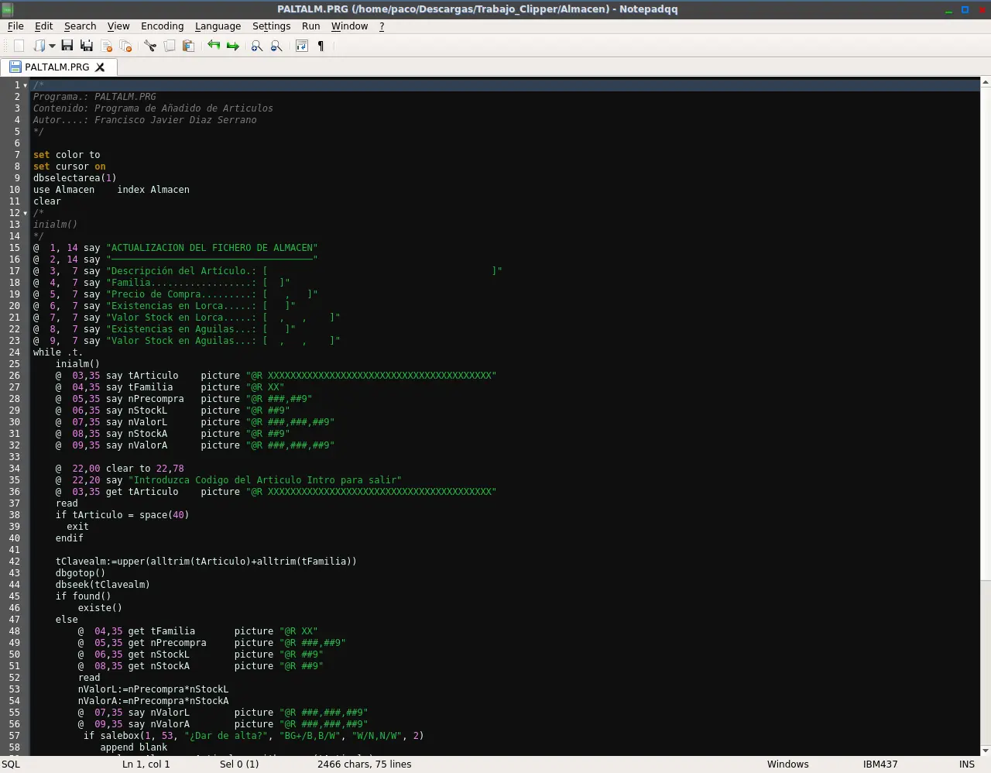Maximize the Notepadqq window
The image size is (991, 773).
tap(965, 9)
